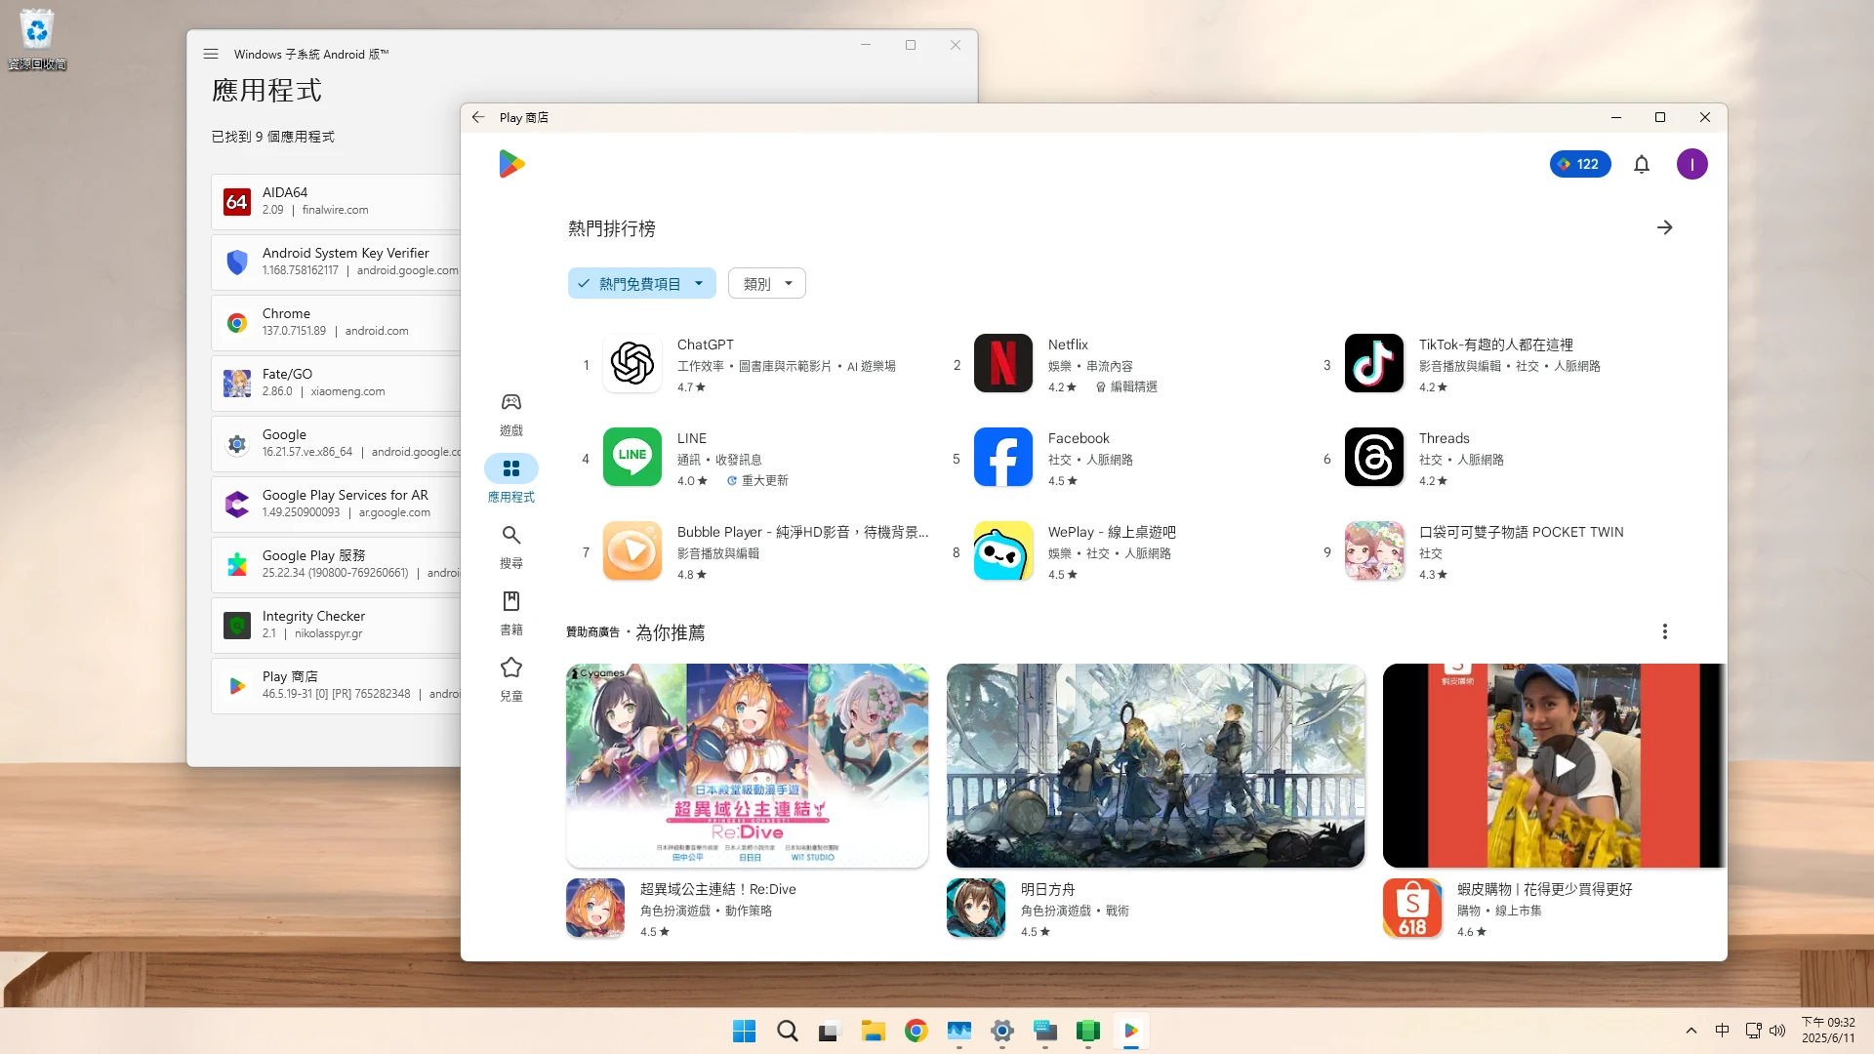Open hamburger menu in Windows Subsystem window
The image size is (1874, 1054).
[211, 55]
